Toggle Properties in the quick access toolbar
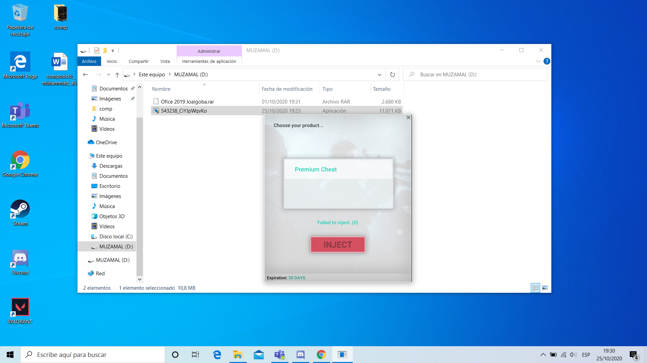 97,50
